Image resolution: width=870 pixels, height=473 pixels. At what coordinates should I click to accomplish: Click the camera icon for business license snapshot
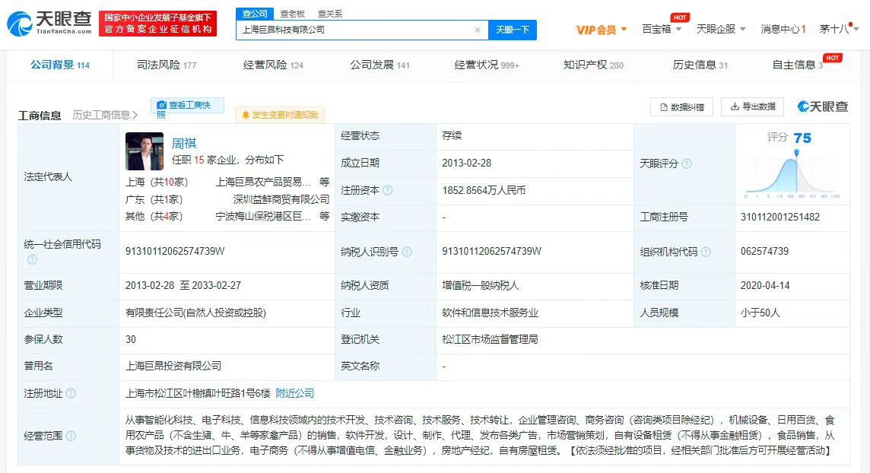[x=161, y=105]
